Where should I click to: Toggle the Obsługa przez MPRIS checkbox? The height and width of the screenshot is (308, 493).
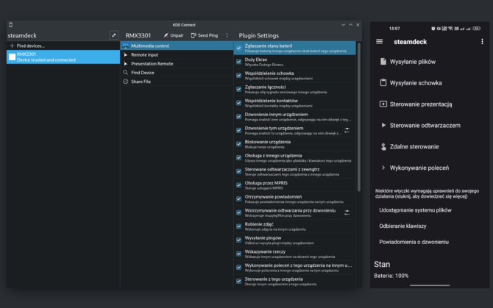239,185
